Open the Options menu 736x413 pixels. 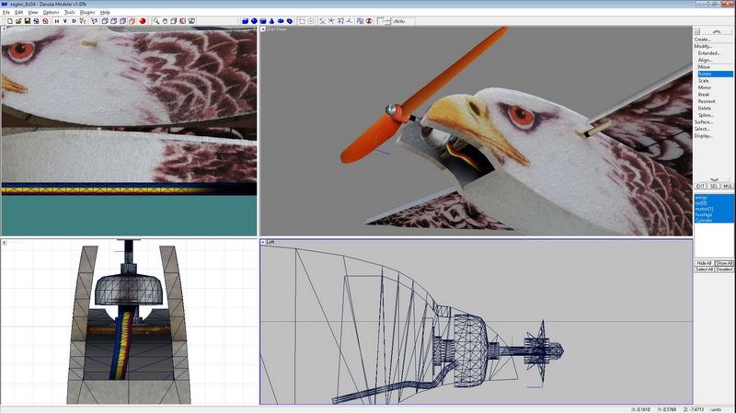pyautogui.click(x=51, y=12)
